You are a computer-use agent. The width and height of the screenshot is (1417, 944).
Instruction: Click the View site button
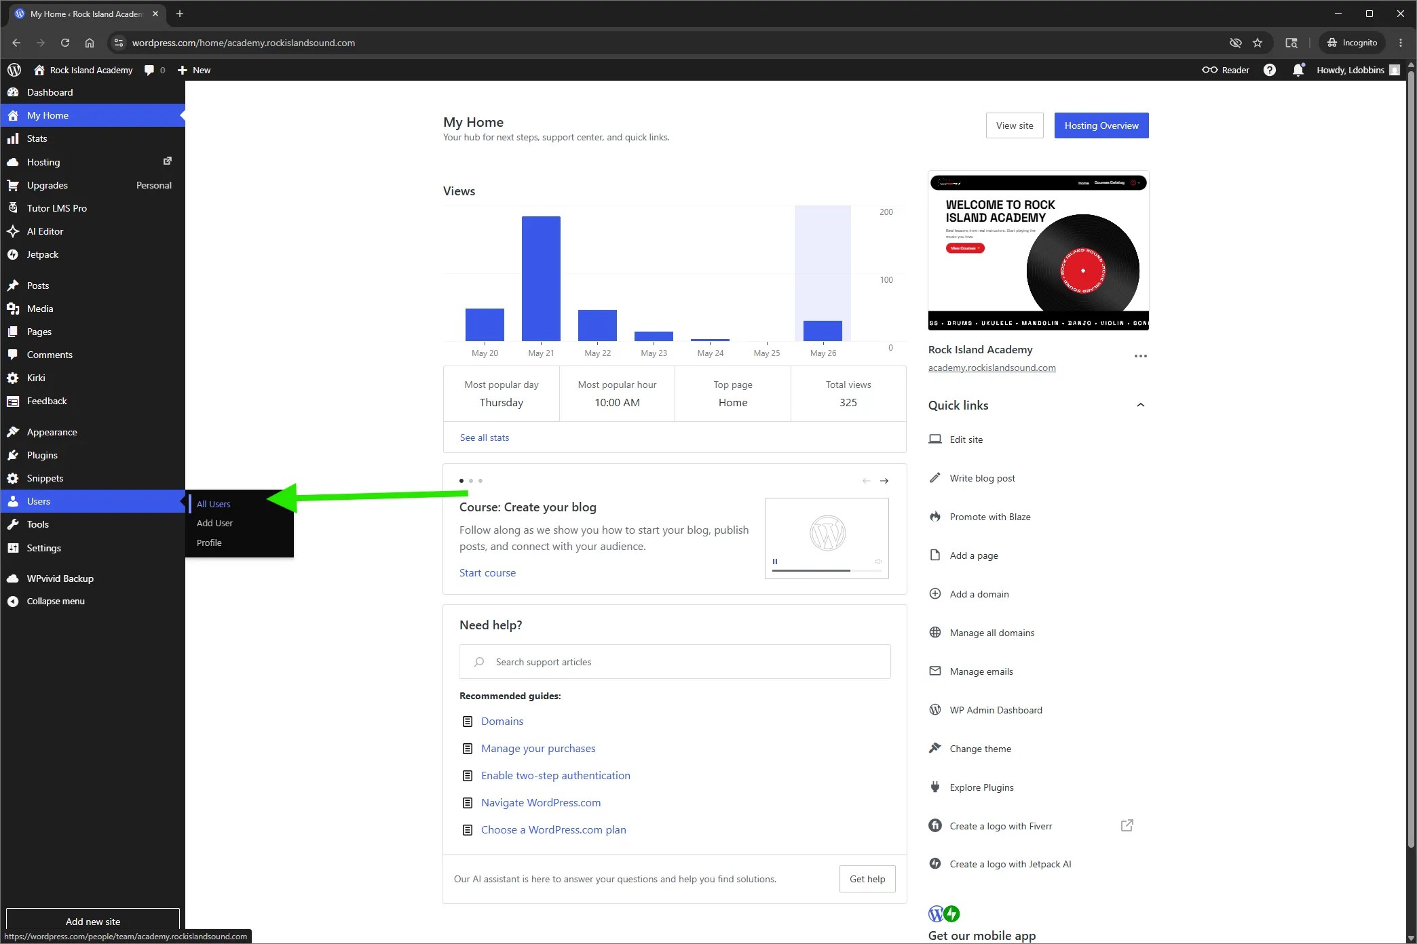pos(1015,125)
